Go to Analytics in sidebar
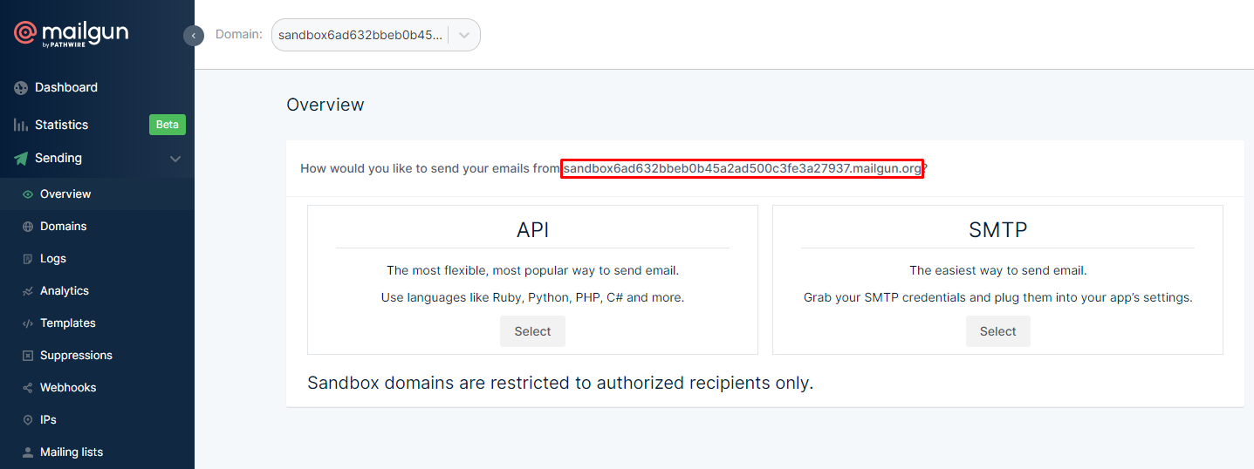The image size is (1254, 469). point(65,291)
